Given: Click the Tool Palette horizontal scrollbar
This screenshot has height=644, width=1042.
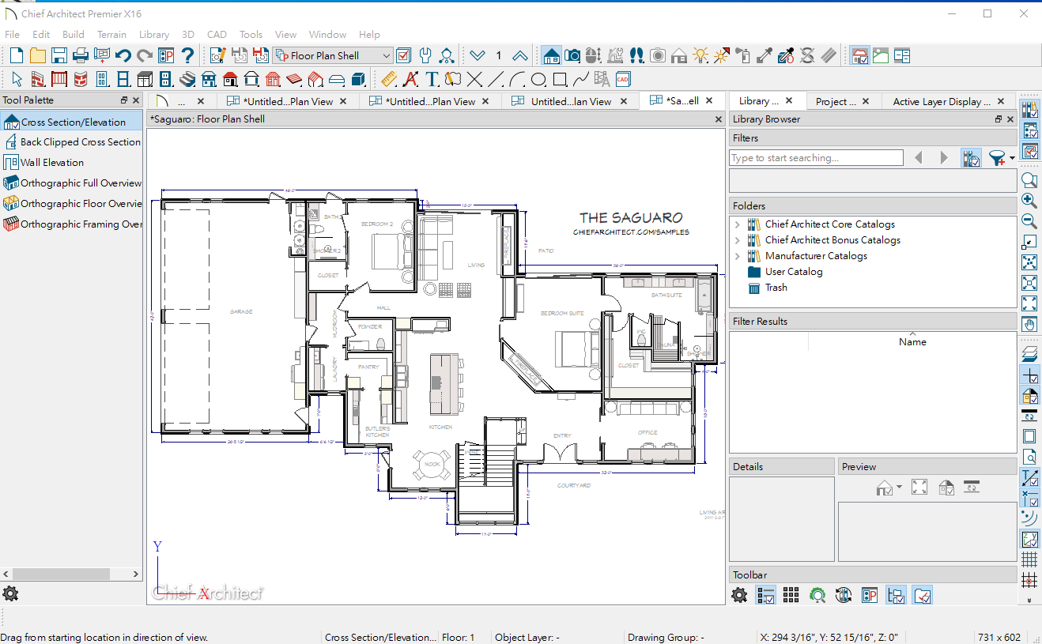Looking at the screenshot, I should click(x=71, y=574).
